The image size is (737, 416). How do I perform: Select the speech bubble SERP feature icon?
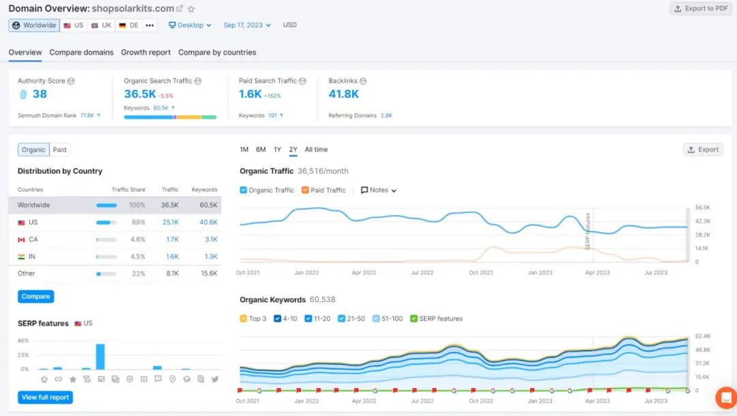click(158, 379)
